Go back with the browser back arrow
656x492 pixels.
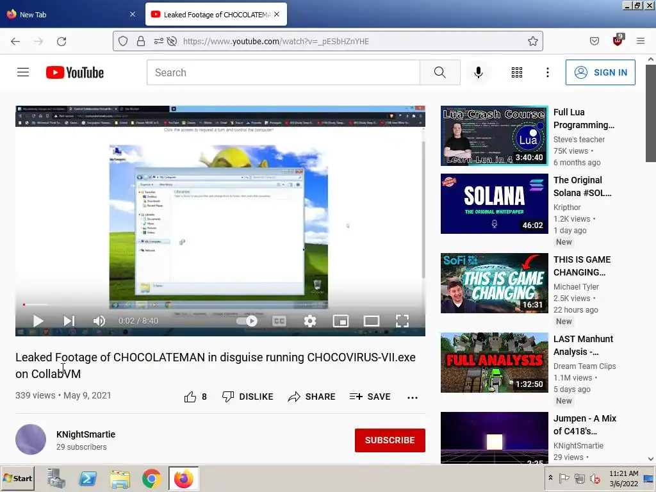(x=15, y=42)
